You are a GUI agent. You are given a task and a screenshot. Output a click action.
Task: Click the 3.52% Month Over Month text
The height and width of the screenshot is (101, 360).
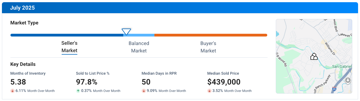(x=232, y=91)
